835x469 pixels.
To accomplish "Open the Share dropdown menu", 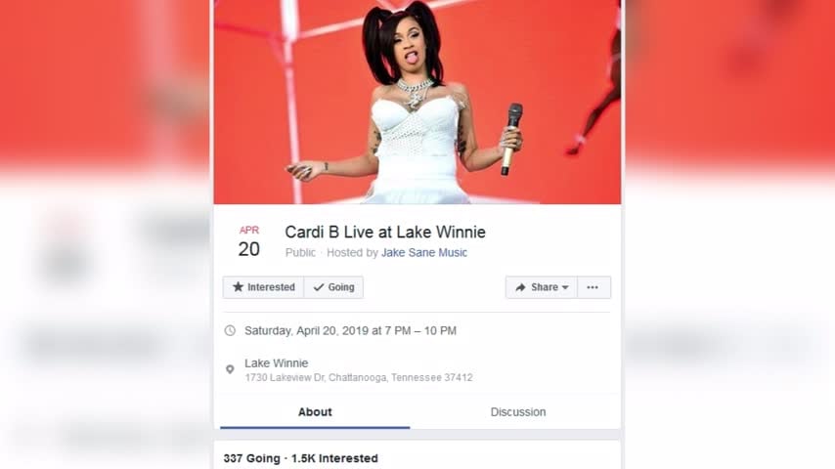I will point(541,287).
